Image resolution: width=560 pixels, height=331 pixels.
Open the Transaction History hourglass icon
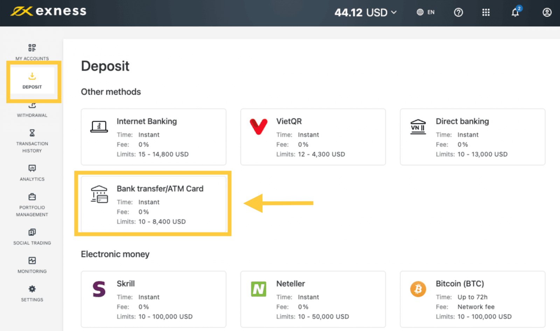pyautogui.click(x=32, y=133)
